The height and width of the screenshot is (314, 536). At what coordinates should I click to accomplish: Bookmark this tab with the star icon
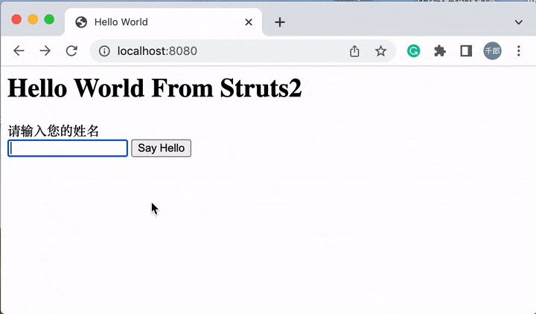[380, 51]
